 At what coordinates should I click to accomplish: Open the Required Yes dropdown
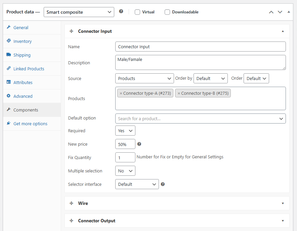(125, 131)
